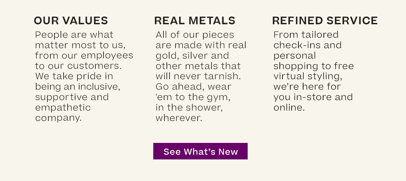Viewport: 406px width, 181px height.
Task: Click the line 'virtual styling,'
Action: [308, 76]
